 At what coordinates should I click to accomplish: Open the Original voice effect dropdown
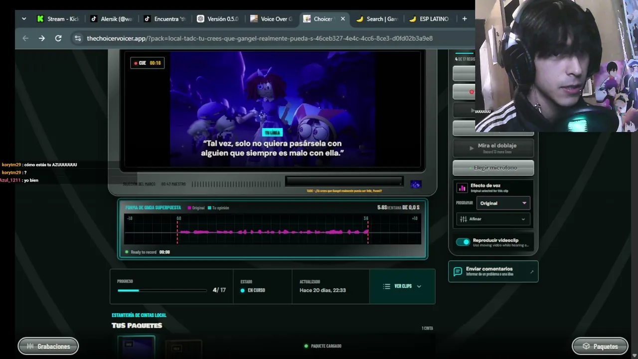[502, 203]
